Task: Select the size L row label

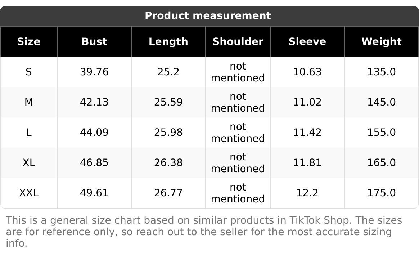Action: (x=29, y=133)
